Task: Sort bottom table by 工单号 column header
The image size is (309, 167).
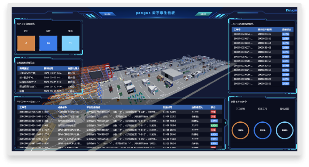Action: (x=23, y=108)
